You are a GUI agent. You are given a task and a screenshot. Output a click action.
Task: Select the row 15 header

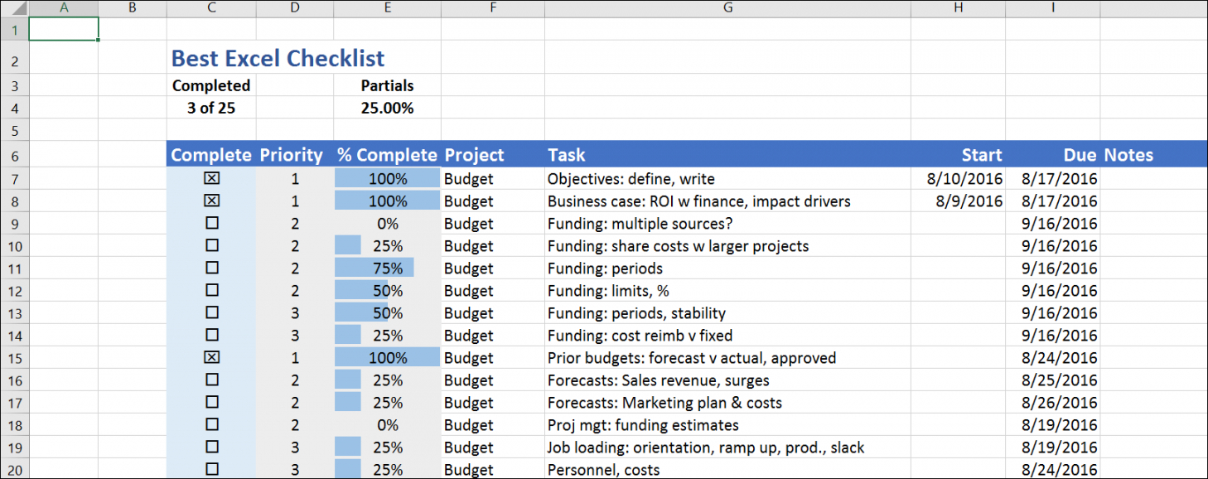point(14,358)
